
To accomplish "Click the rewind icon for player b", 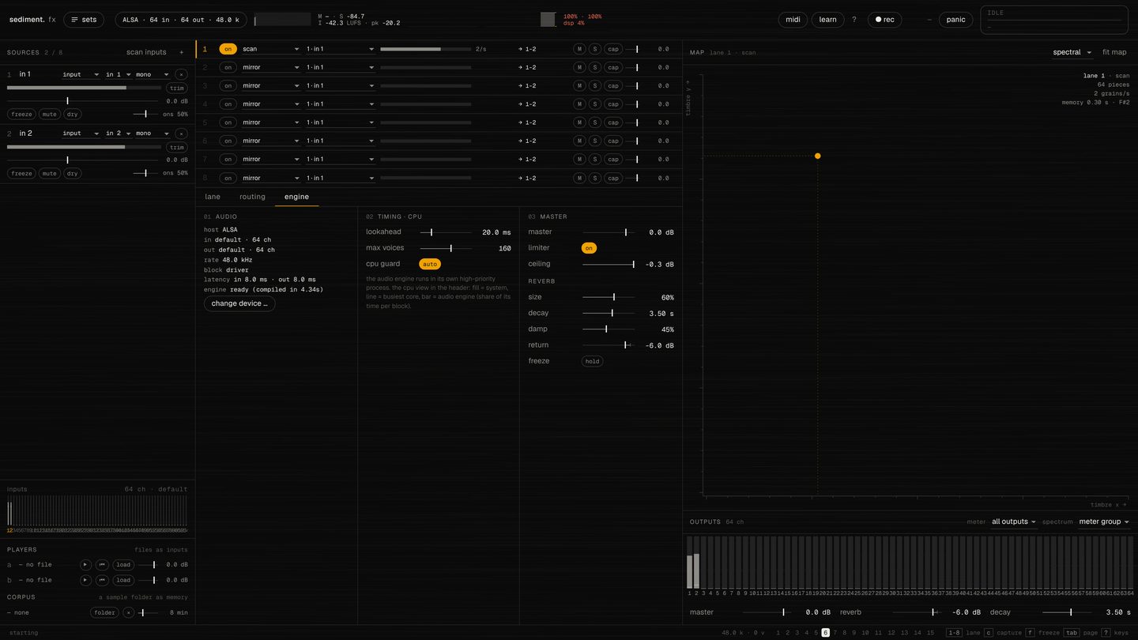I will click(x=102, y=580).
